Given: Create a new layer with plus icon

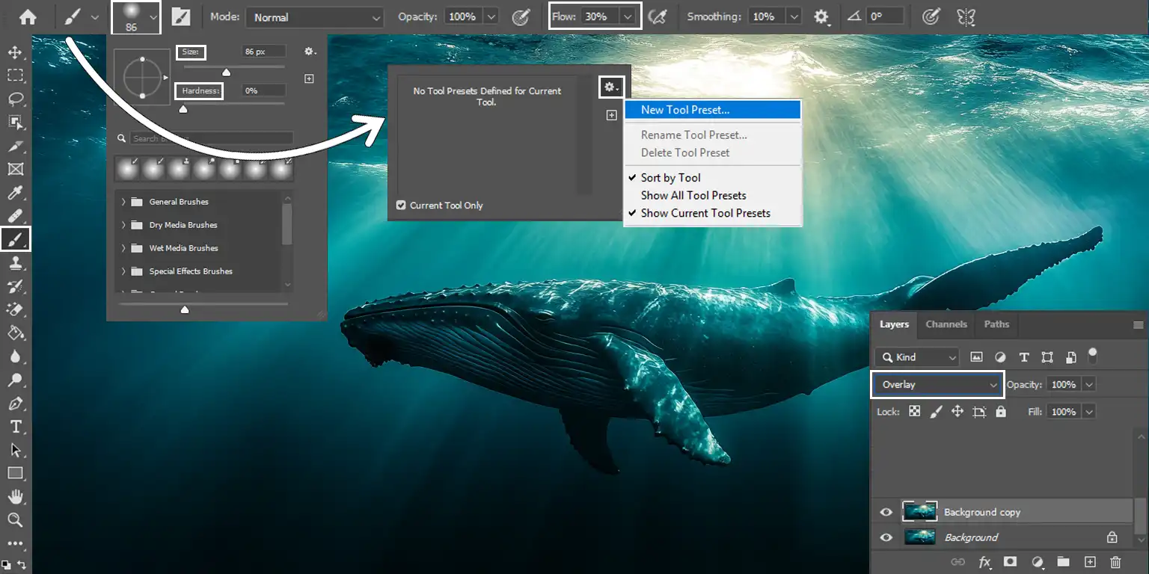Looking at the screenshot, I should tap(1090, 561).
